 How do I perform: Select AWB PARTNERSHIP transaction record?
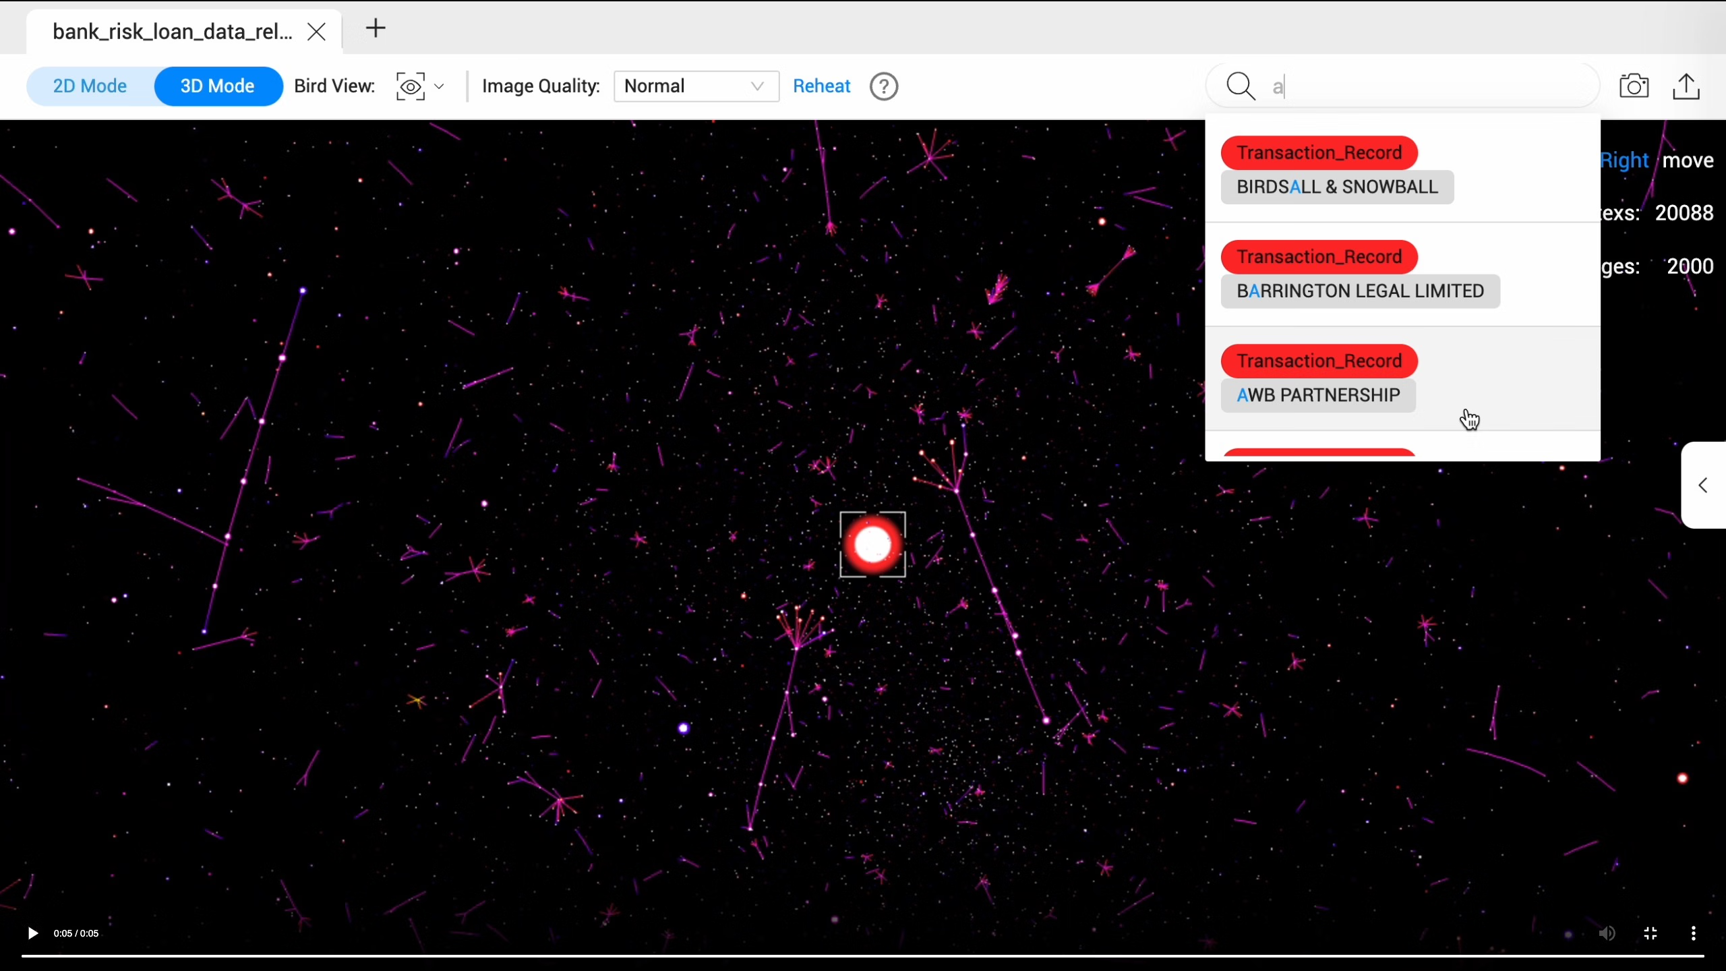click(1318, 394)
